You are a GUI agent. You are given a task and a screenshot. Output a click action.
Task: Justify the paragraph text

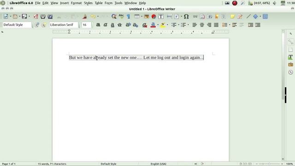tap(216, 25)
